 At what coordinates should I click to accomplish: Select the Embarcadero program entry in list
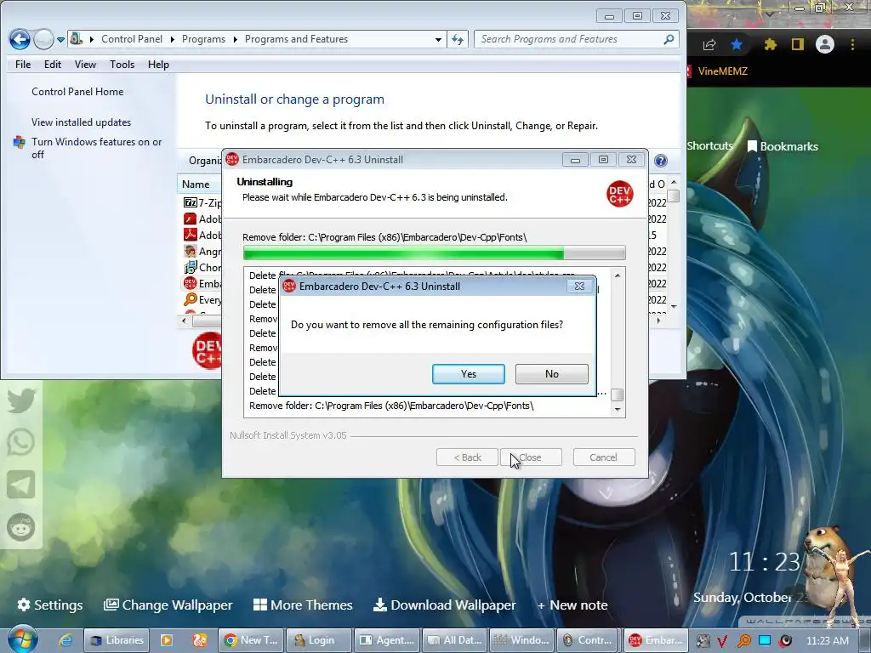click(202, 284)
